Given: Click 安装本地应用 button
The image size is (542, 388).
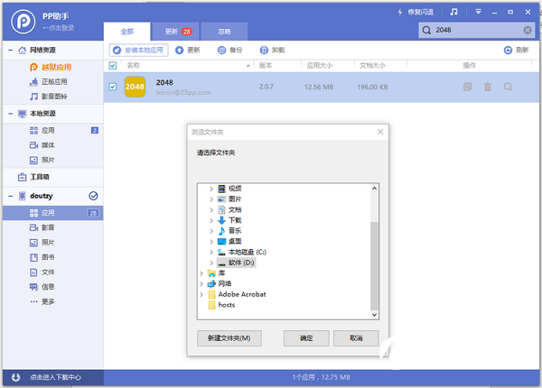Looking at the screenshot, I should 138,50.
